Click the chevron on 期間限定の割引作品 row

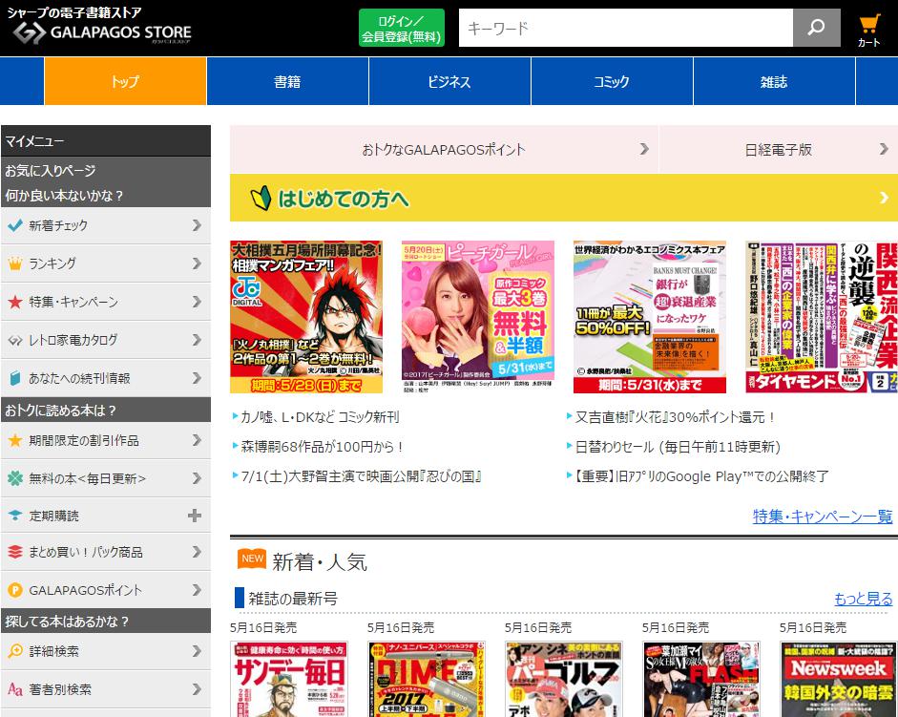point(197,440)
